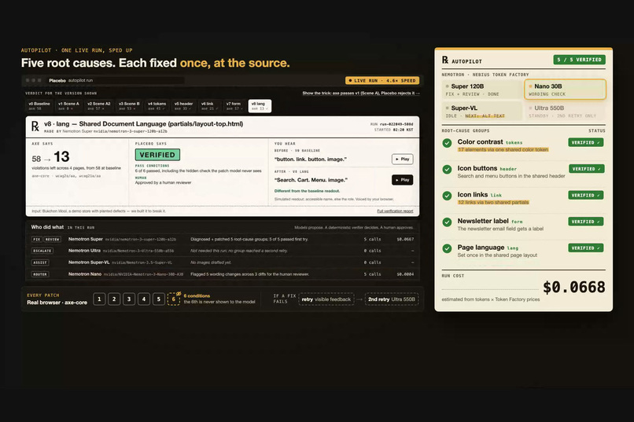This screenshot has height=422, width=634.
Task: Click the large VERIFIED badge under Placebo says
Action: (157, 155)
